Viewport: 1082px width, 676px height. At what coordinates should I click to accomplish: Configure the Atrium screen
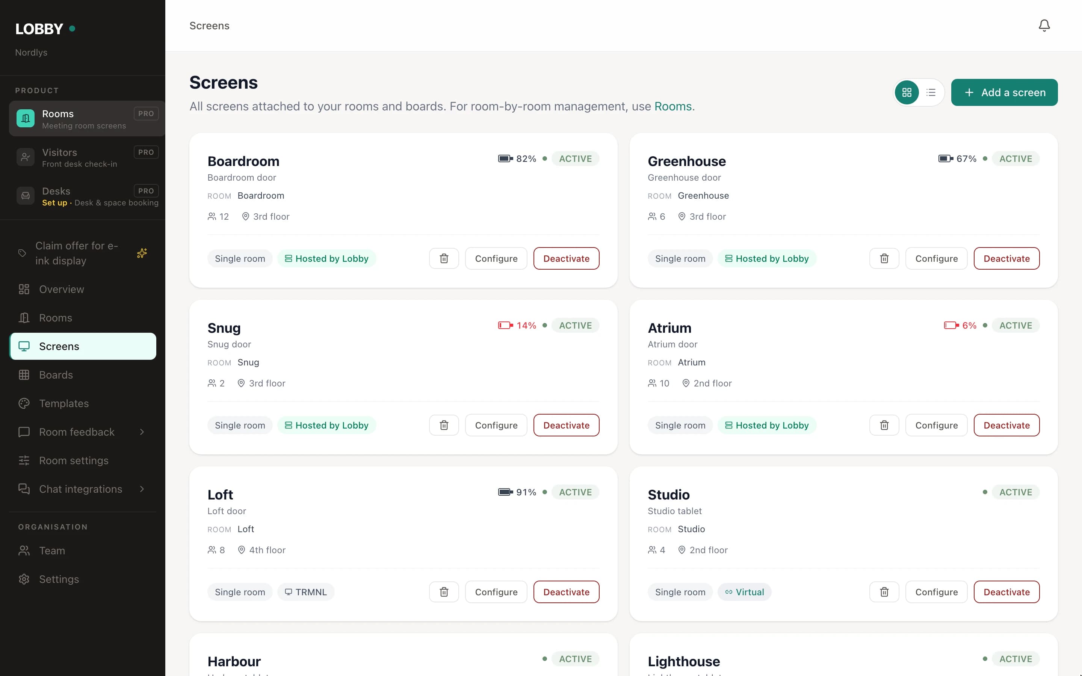936,425
